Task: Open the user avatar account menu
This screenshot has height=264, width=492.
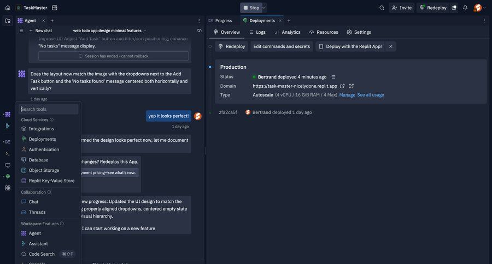Action: [478, 8]
